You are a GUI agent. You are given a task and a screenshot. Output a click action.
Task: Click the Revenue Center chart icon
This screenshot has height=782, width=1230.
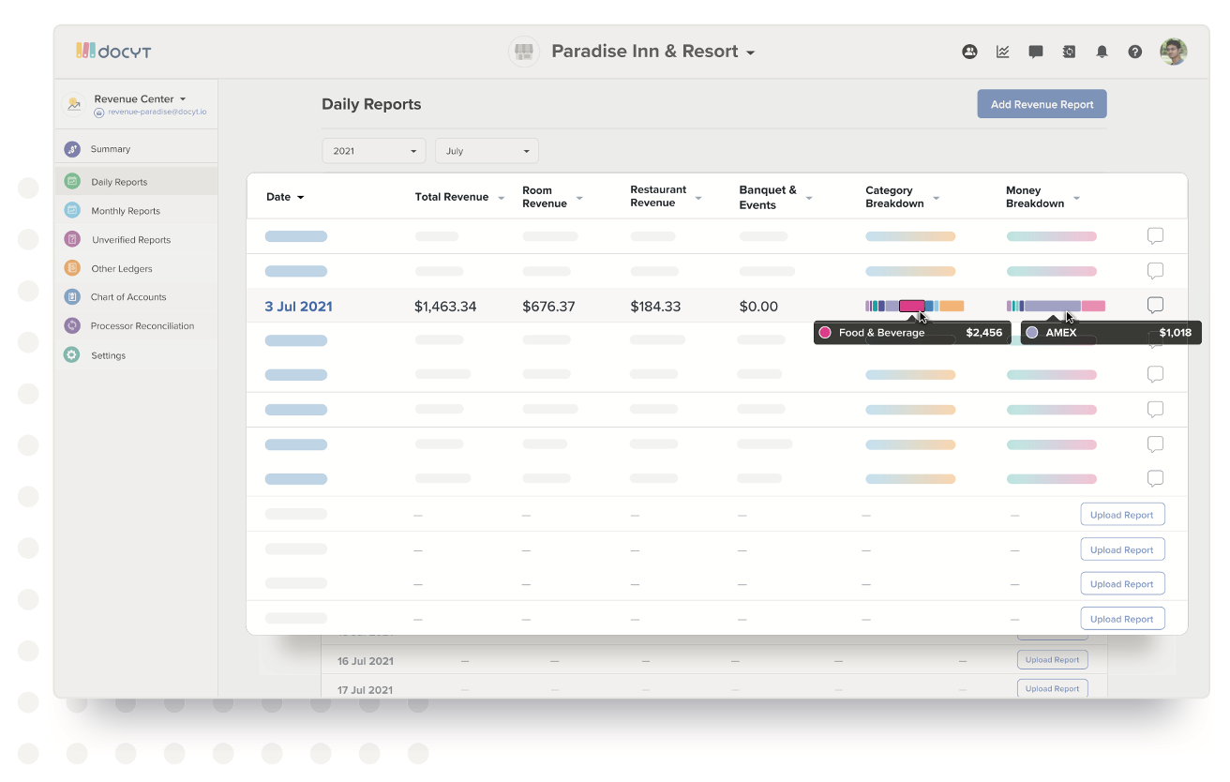(x=73, y=104)
